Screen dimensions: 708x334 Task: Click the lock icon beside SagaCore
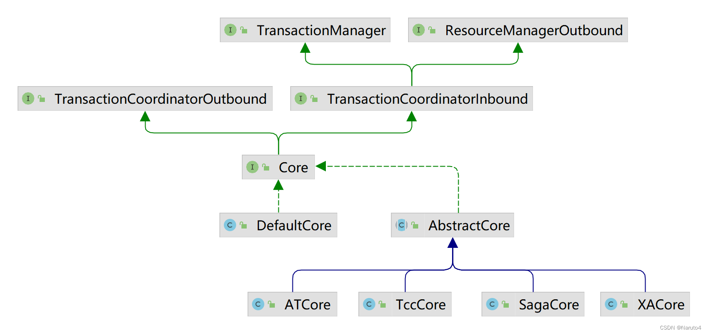pyautogui.click(x=505, y=304)
